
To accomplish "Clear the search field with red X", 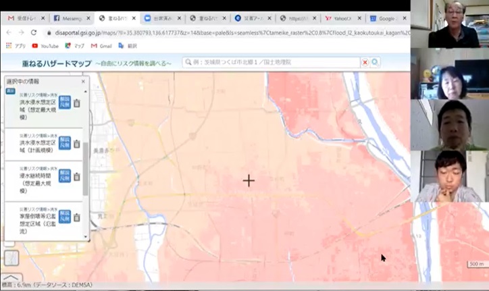I will pos(365,62).
